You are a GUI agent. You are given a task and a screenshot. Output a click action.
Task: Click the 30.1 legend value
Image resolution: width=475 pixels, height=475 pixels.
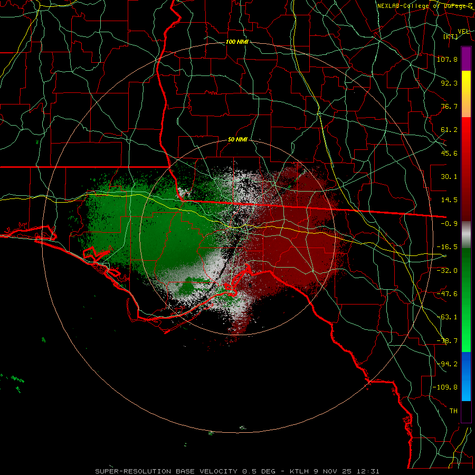[x=449, y=177]
